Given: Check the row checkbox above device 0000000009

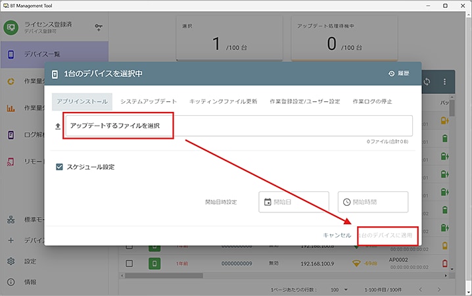Looking at the screenshot, I should tap(129, 247).
